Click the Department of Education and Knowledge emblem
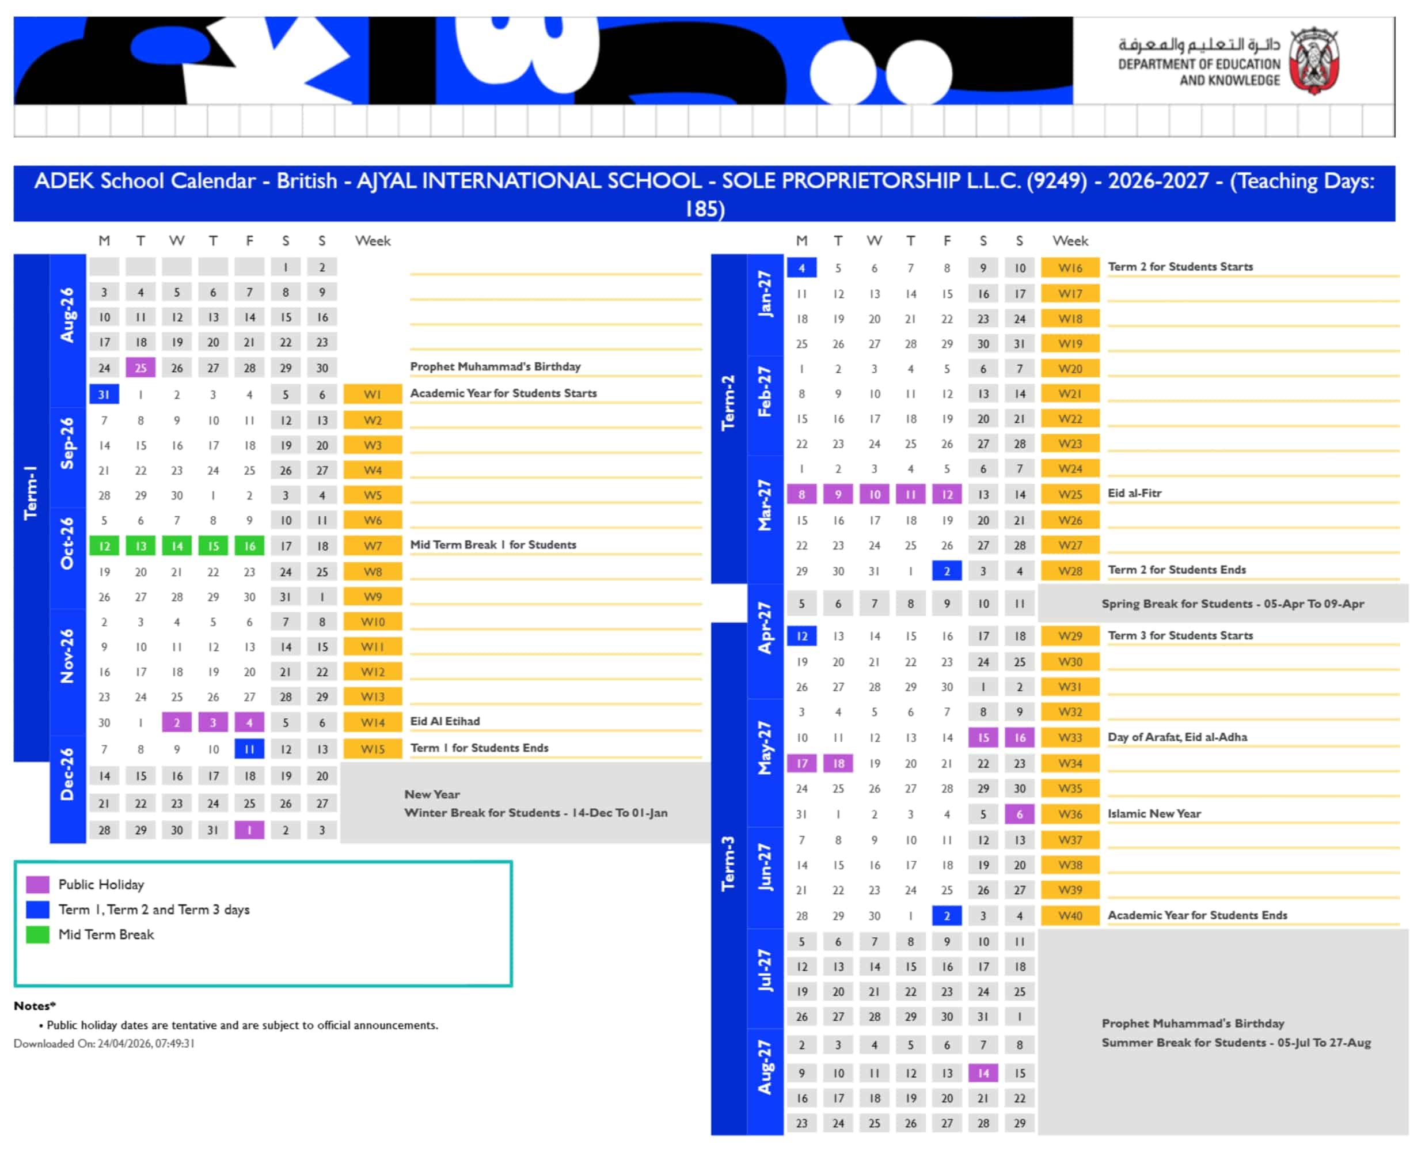This screenshot has height=1163, width=1425. 1314,60
